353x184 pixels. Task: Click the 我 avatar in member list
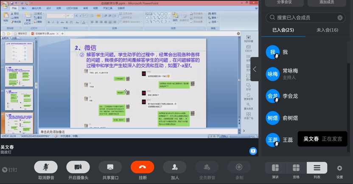coord(273,52)
